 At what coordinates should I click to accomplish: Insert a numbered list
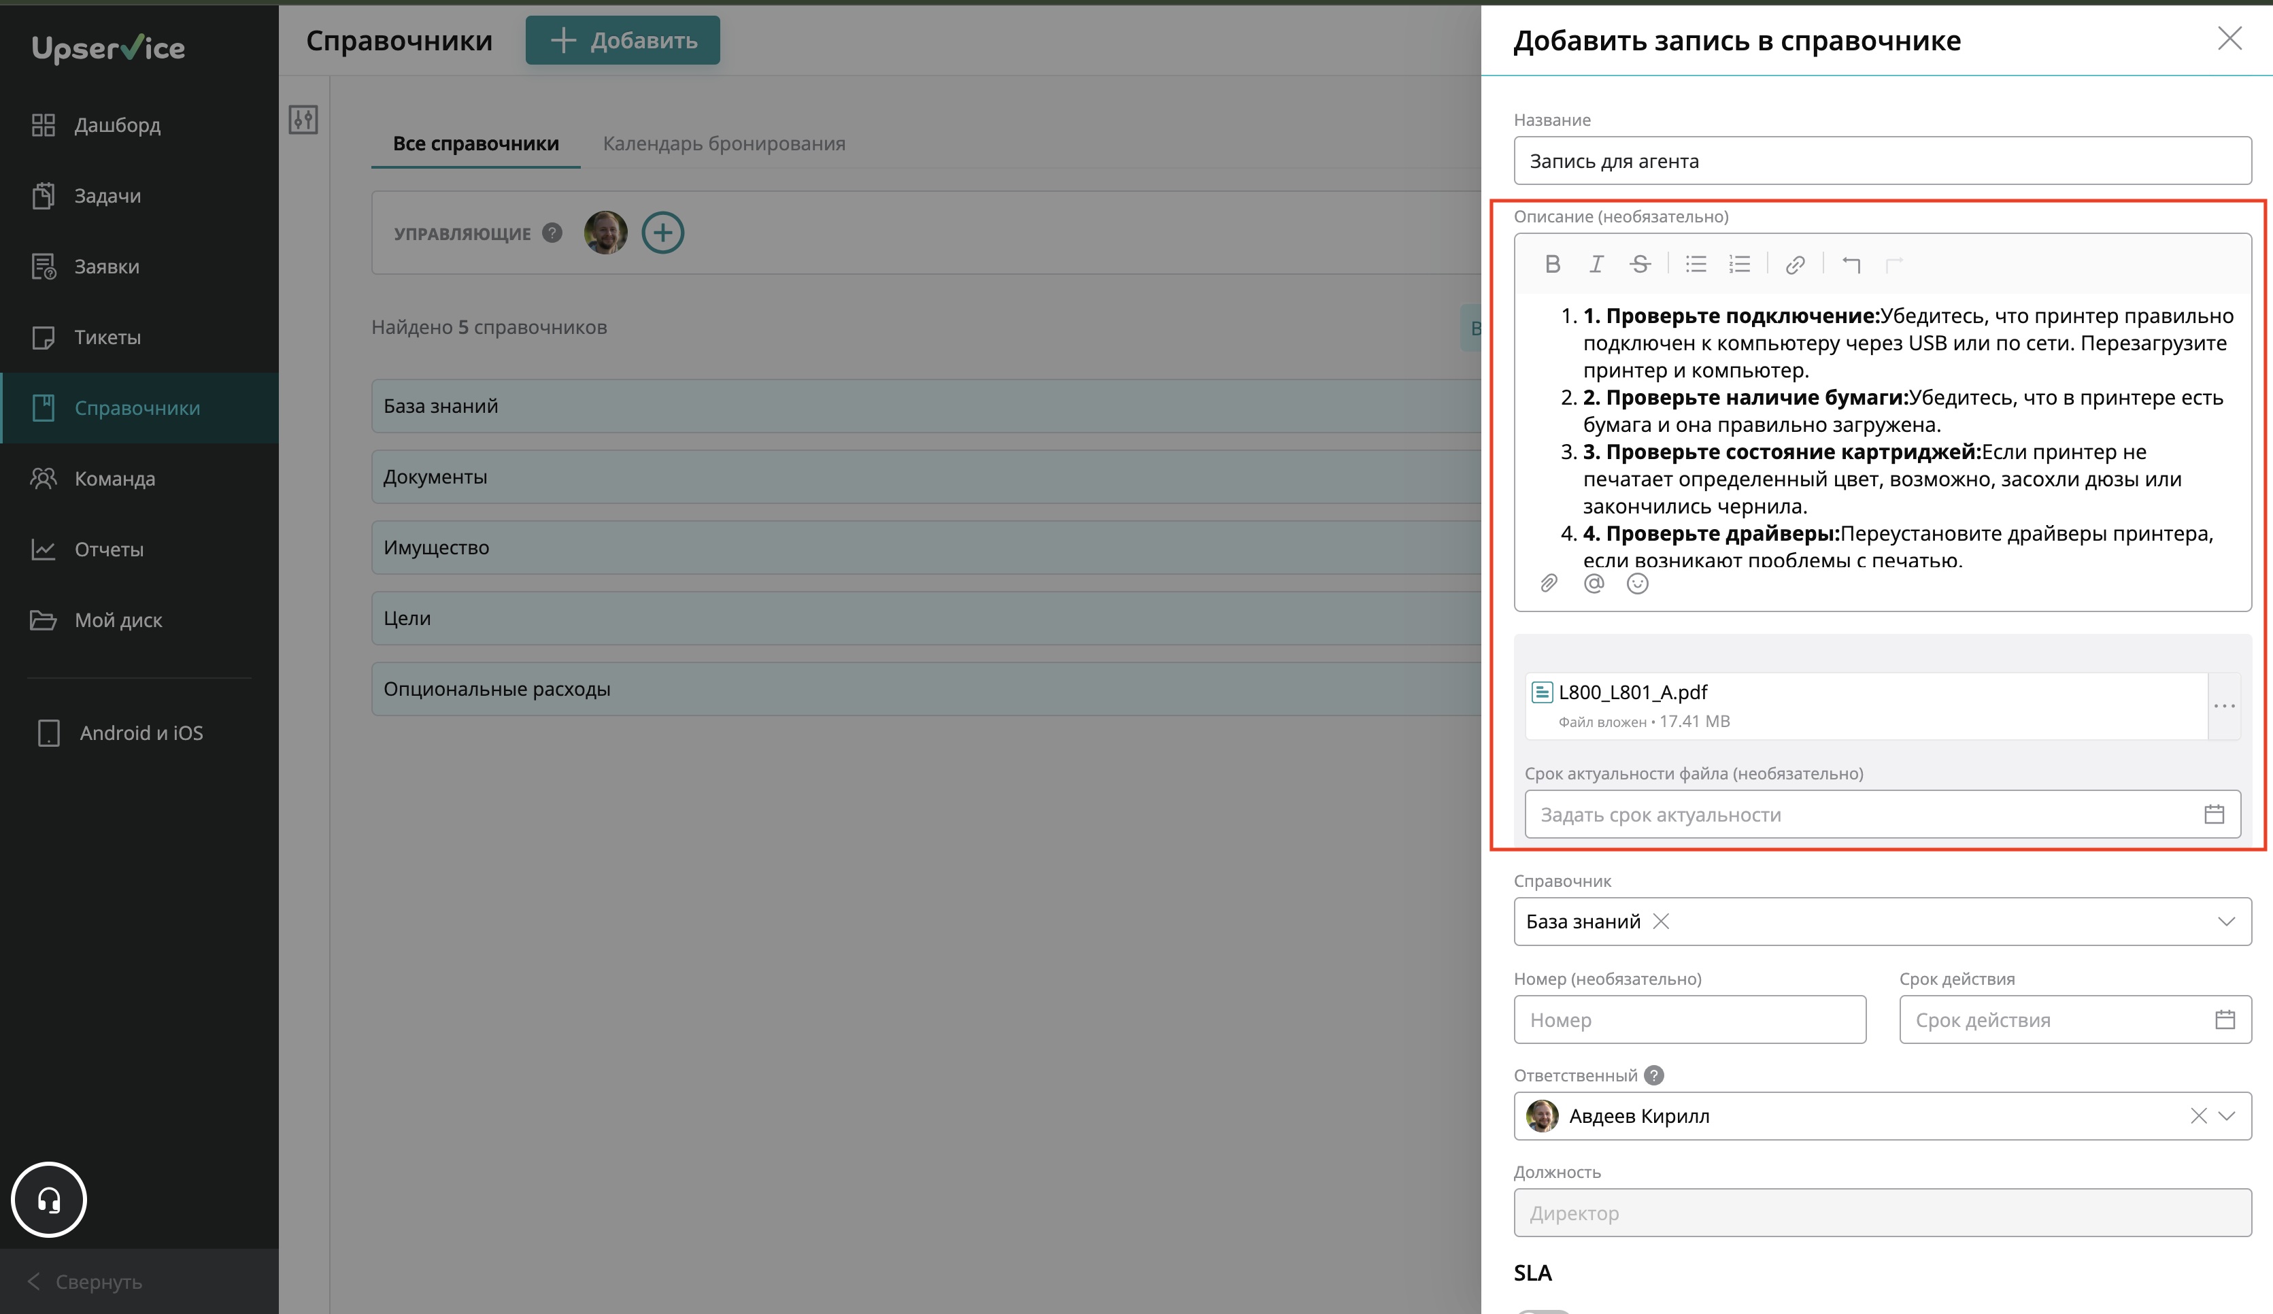click(1739, 265)
